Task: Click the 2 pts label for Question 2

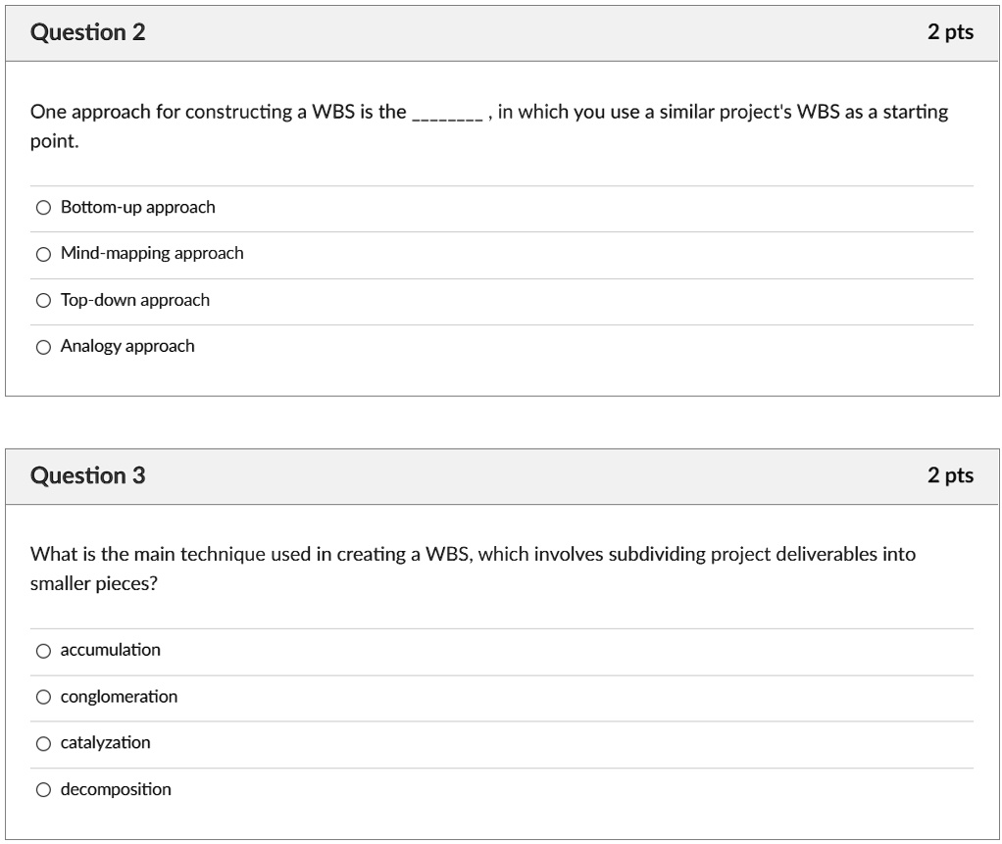Action: 950,30
